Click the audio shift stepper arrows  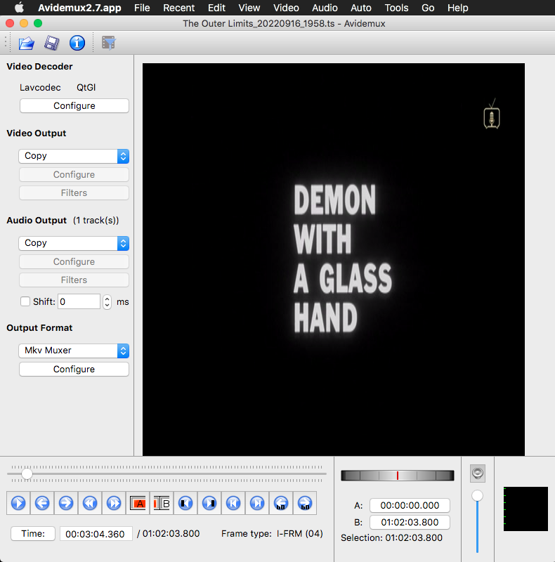tap(107, 301)
